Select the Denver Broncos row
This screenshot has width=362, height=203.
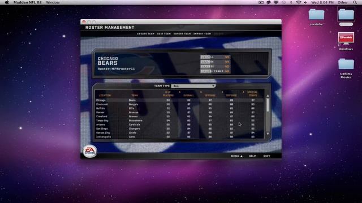(x=179, y=112)
